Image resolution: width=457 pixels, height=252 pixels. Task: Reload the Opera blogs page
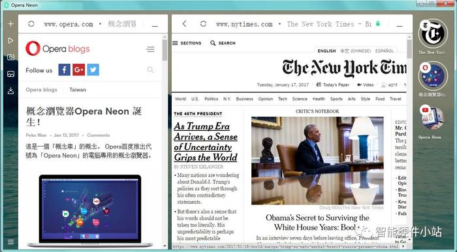(31, 24)
